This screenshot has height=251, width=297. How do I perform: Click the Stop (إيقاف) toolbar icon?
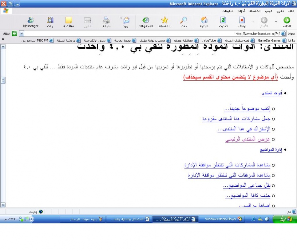point(242,21)
